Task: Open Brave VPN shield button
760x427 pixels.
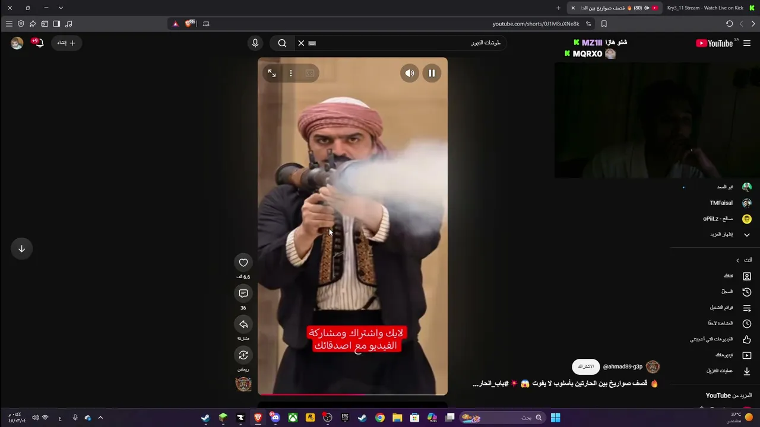Action: (x=21, y=24)
